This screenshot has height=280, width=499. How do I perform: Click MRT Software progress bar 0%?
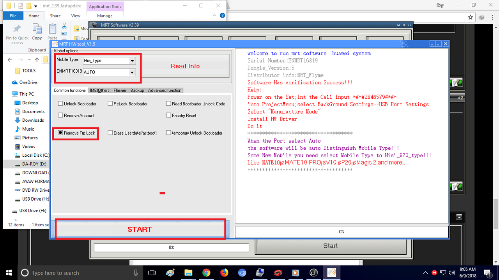tap(171, 247)
